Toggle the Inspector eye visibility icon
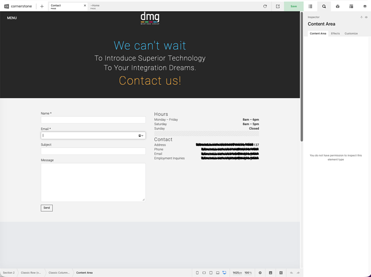 click(x=366, y=17)
